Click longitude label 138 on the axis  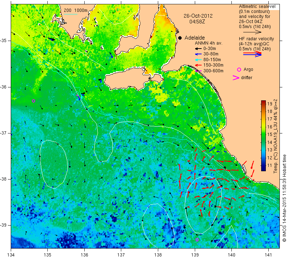click(x=158, y=255)
